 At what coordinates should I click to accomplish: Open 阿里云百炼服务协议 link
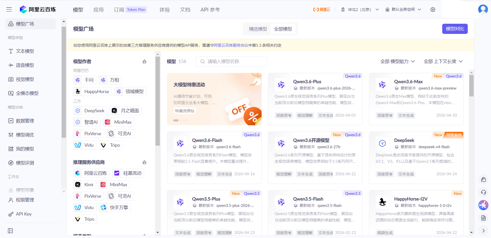click(231, 45)
